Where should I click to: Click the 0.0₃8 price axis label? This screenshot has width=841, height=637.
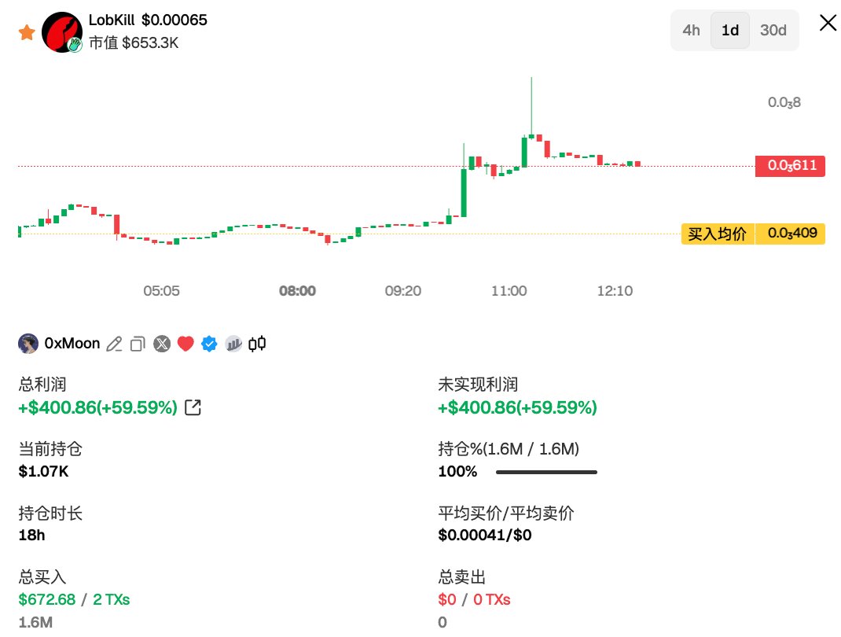click(x=784, y=102)
